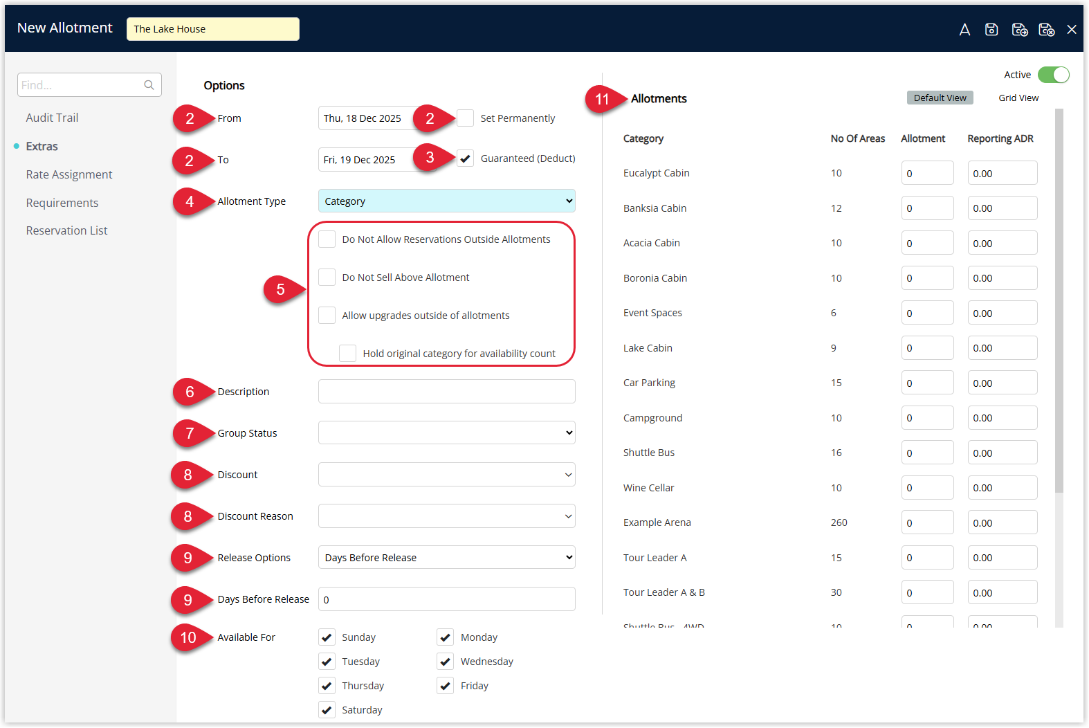Uncheck the Saturday availability checkbox
This screenshot has height=728, width=1089.
pos(327,710)
